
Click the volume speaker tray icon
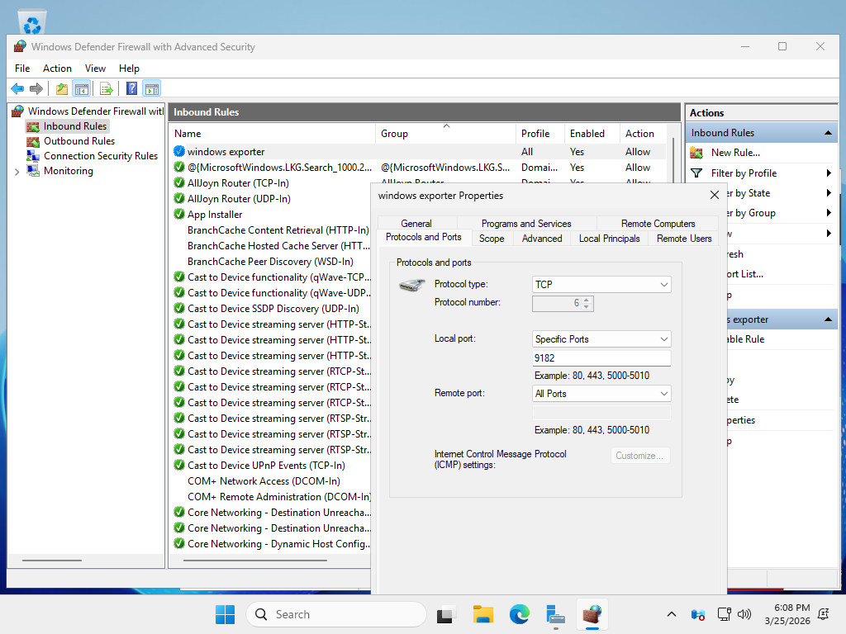[x=744, y=614]
